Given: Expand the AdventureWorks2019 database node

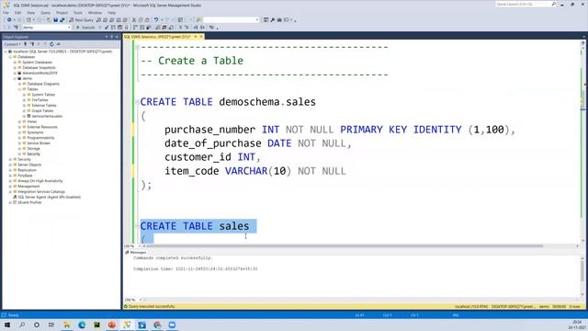Looking at the screenshot, I should [x=15, y=74].
